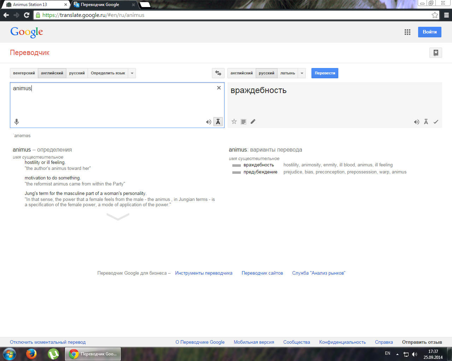This screenshot has width=452, height=361.
Task: Click the Войти sign-in button
Action: [430, 32]
